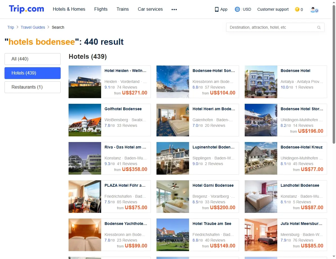The width and height of the screenshot is (336, 259).
Task: Open the Trains menu
Action: click(x=122, y=9)
